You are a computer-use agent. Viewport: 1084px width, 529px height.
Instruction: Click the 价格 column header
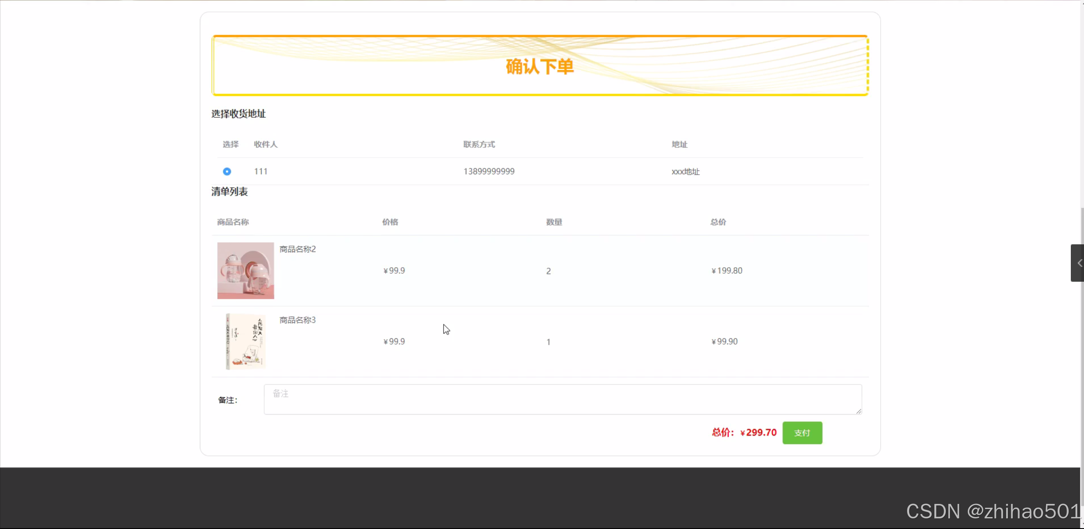[x=390, y=222]
